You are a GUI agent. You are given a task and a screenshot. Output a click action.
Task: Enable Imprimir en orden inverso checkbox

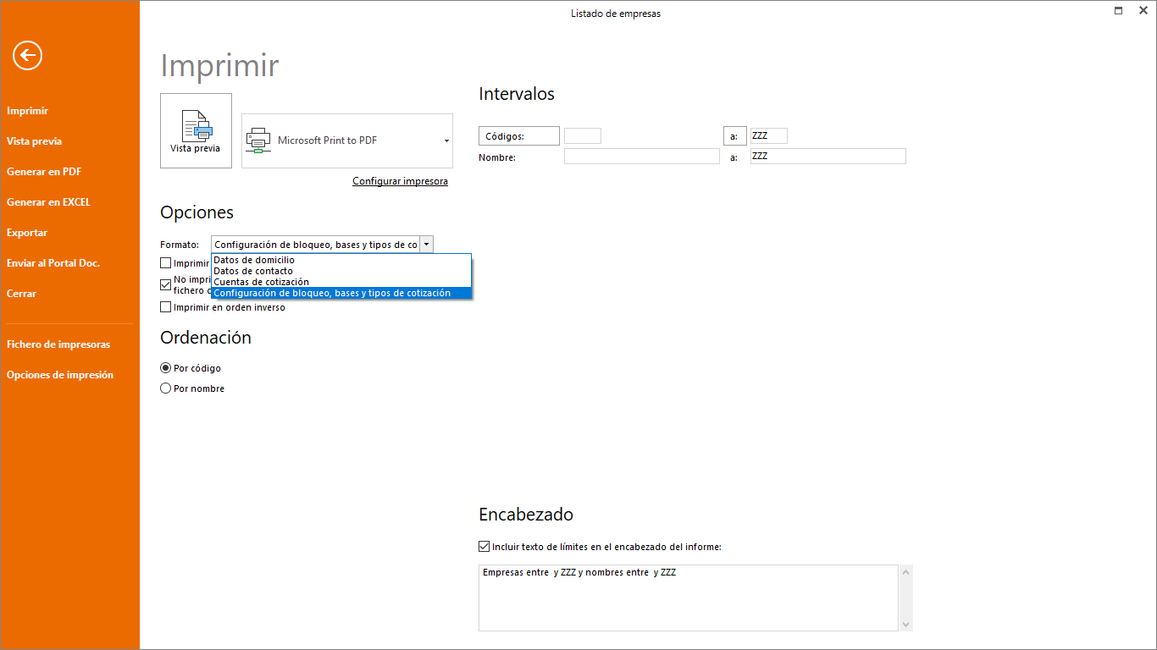[x=166, y=307]
